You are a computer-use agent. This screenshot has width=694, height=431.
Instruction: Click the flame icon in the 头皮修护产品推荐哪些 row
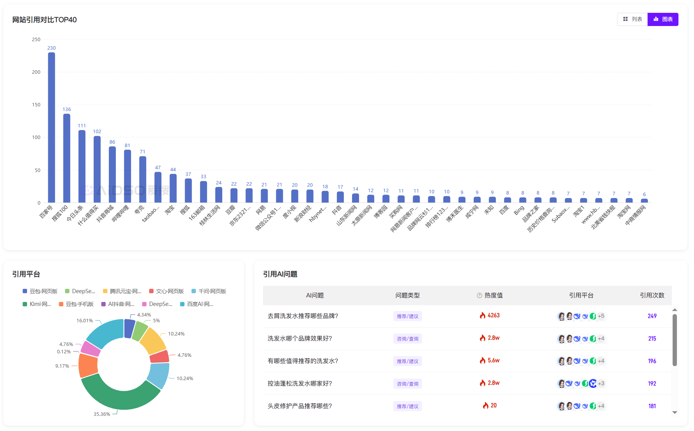[486, 406]
